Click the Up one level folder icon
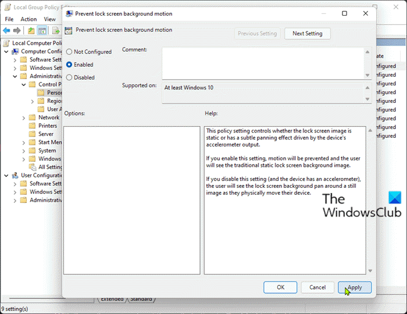407x314 pixels. coord(31,31)
